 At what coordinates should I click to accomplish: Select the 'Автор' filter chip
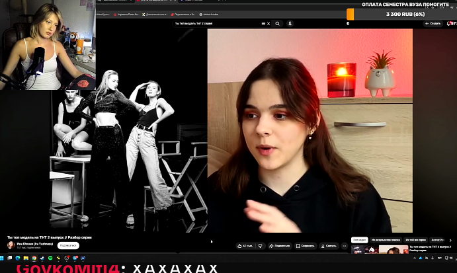437,240
